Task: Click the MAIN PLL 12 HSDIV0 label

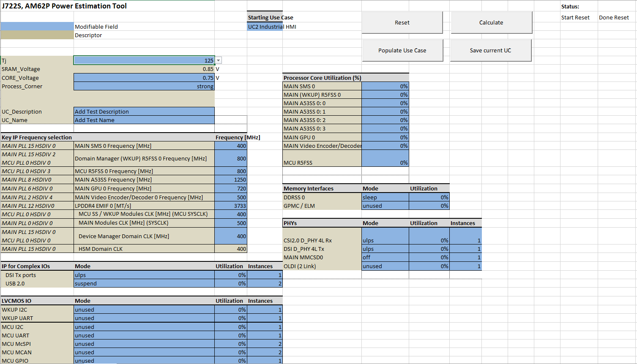Action: (28, 206)
